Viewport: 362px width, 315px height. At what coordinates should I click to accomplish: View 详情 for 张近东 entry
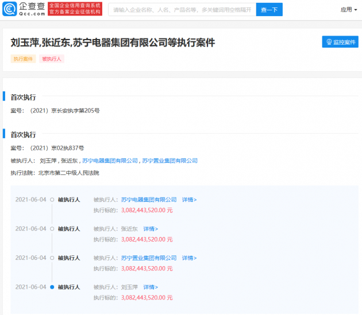(x=151, y=229)
